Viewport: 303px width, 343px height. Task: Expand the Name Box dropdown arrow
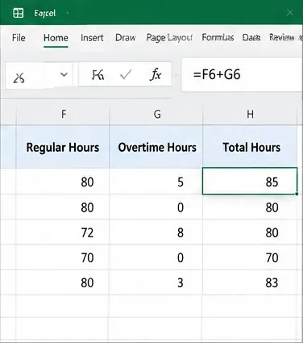pos(64,74)
